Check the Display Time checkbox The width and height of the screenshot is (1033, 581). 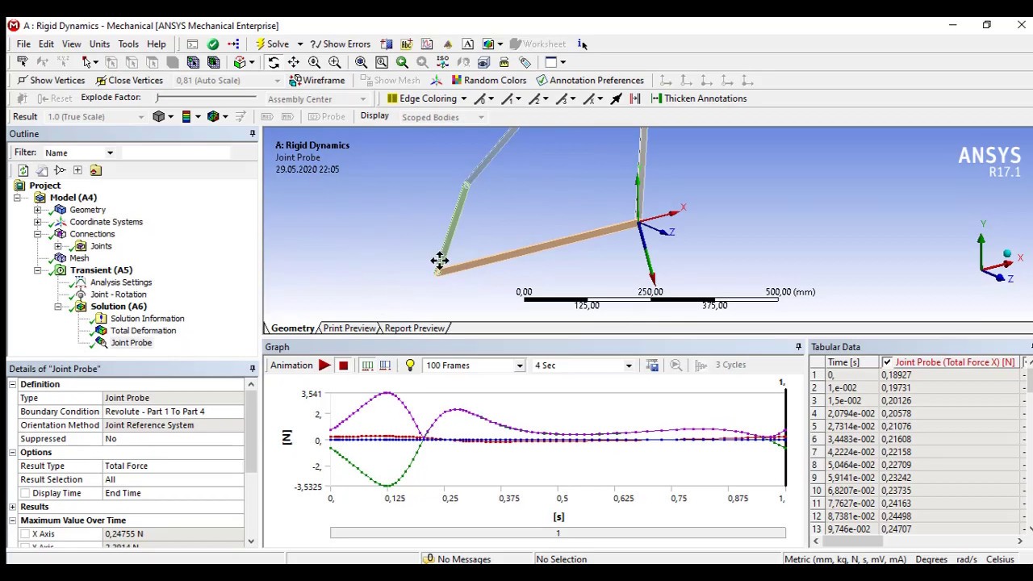26,493
